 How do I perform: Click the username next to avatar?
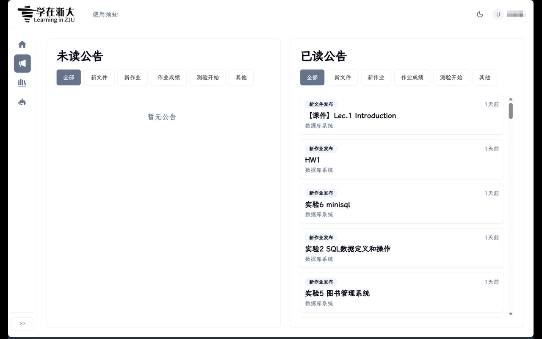point(517,14)
